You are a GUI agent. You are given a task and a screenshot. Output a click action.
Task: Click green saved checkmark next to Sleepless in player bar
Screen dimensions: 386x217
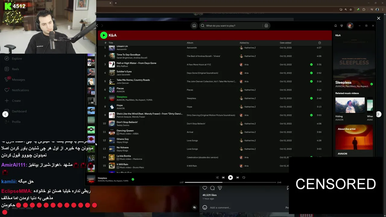(x=133, y=179)
